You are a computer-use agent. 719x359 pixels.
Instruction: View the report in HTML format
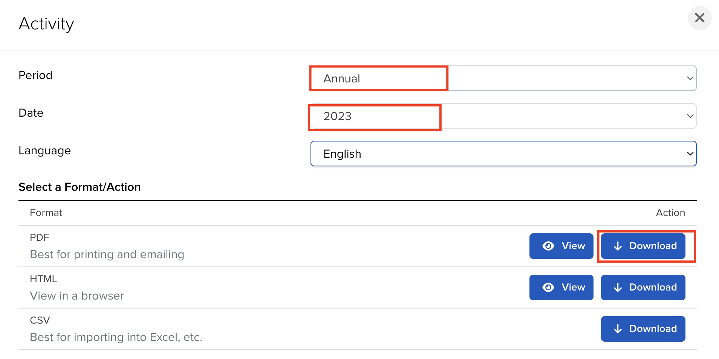561,288
